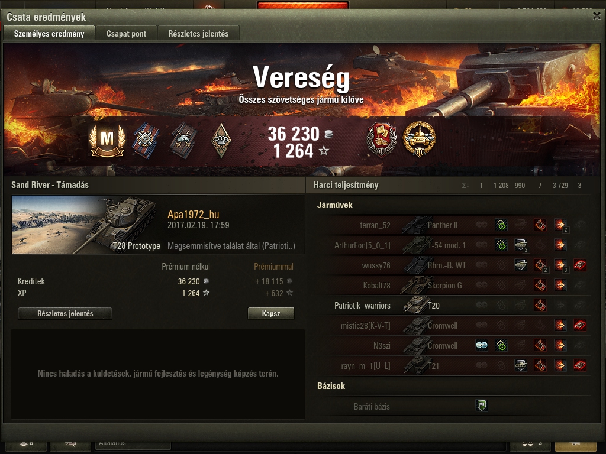Click the kill icon on wussy76's row

pyautogui.click(x=579, y=265)
